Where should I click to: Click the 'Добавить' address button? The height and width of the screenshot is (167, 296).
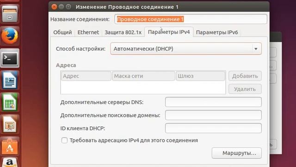pos(245,76)
